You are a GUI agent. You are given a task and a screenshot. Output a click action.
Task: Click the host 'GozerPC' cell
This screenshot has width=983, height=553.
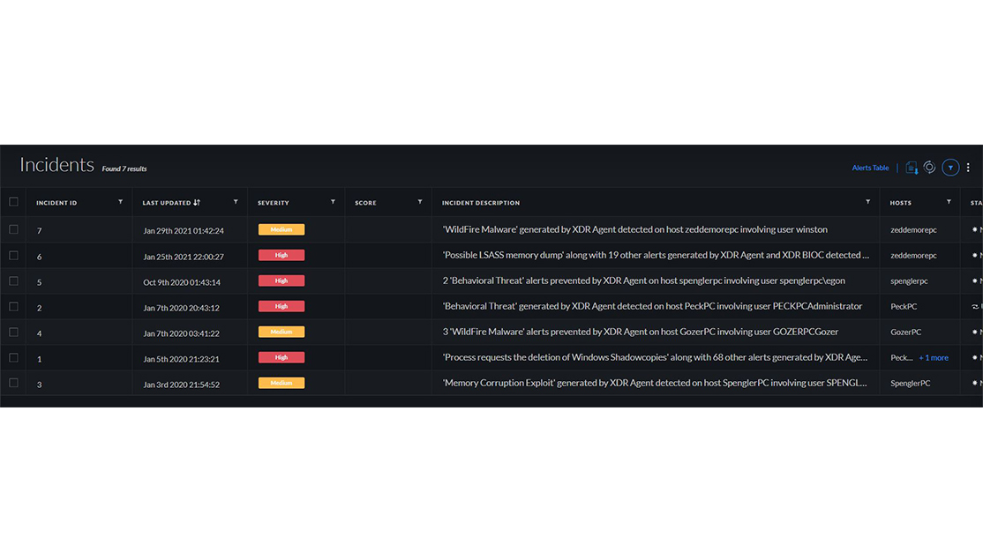click(906, 333)
